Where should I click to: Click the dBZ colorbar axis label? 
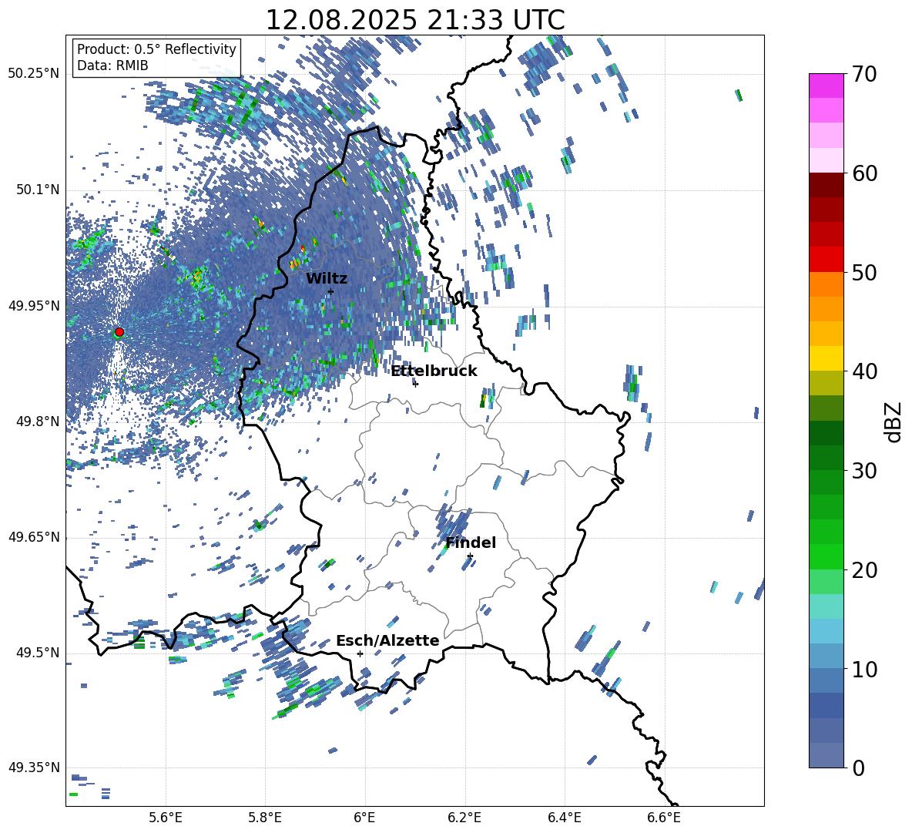[894, 422]
